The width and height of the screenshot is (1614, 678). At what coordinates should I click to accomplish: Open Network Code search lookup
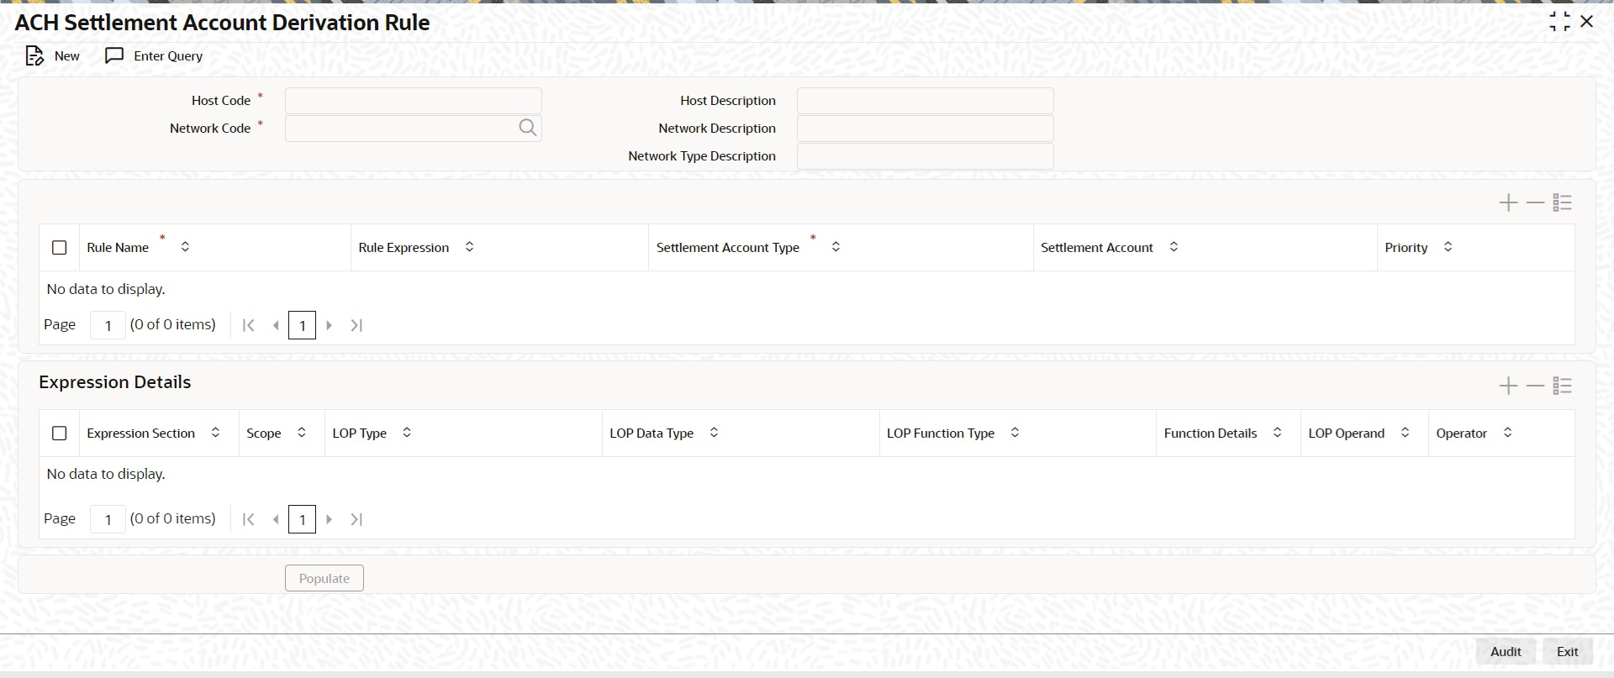click(x=527, y=128)
